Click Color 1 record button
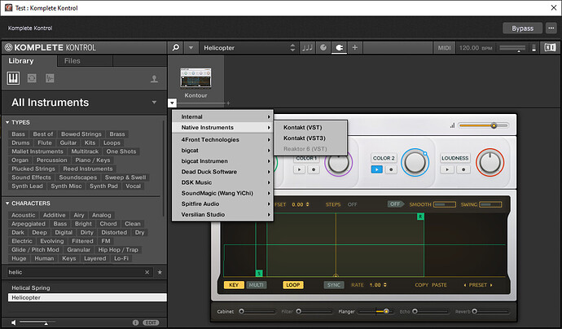Viewport: 562px width, 329px height. pos(314,169)
